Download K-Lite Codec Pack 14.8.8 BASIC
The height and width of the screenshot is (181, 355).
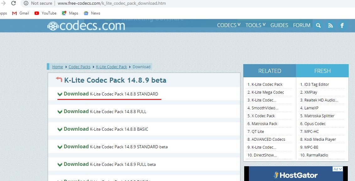point(106,129)
